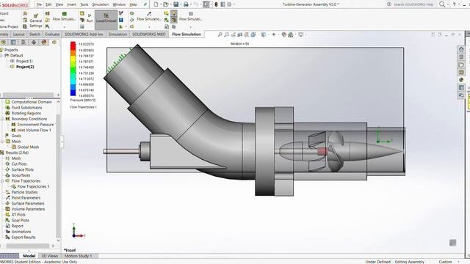Click the DisplayManager sphere tab icon
The image size is (470, 264).
pos(44,43)
